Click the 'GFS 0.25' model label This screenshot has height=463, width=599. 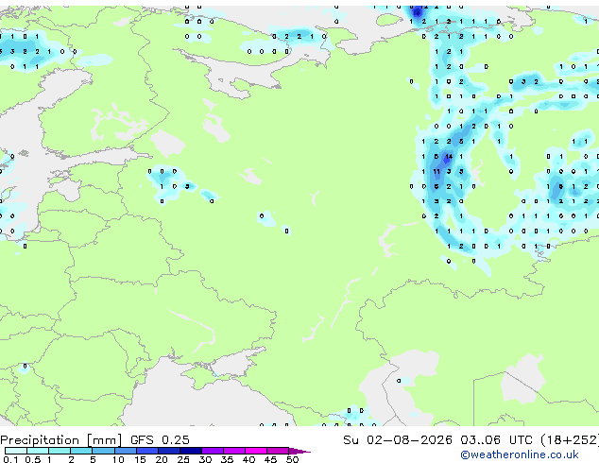pyautogui.click(x=160, y=440)
